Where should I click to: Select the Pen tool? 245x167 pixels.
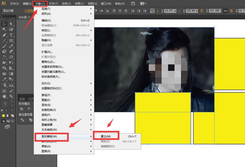pos(4,35)
